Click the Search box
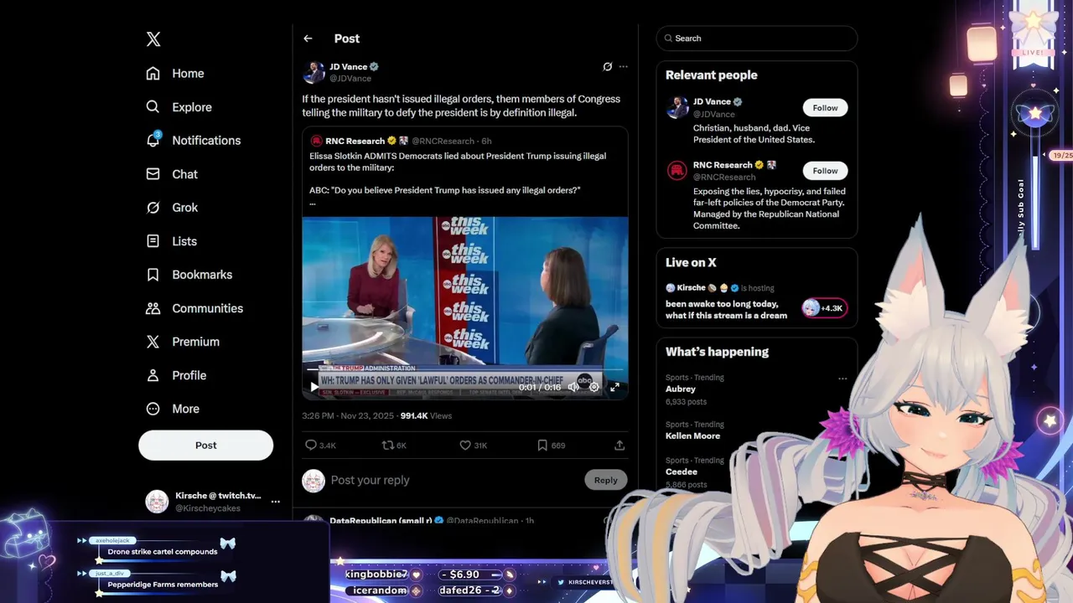The image size is (1073, 603). pyautogui.click(x=757, y=39)
